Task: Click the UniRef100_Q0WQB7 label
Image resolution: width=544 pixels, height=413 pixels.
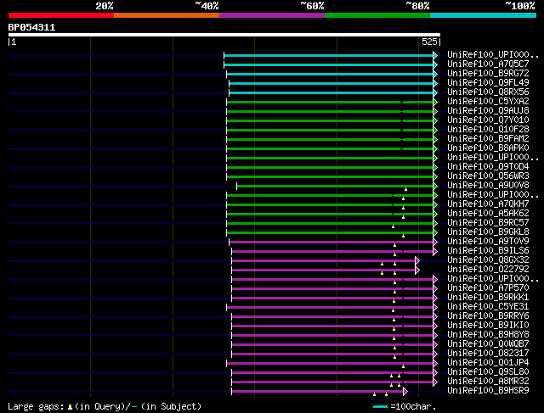Action: tap(488, 344)
